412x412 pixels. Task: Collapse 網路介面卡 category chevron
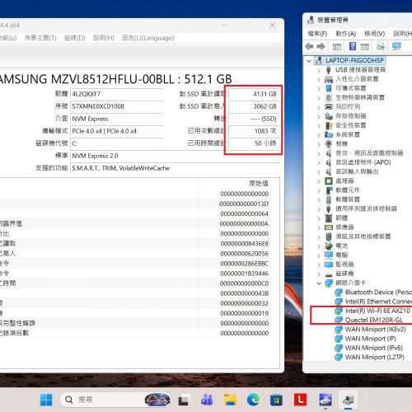319,283
